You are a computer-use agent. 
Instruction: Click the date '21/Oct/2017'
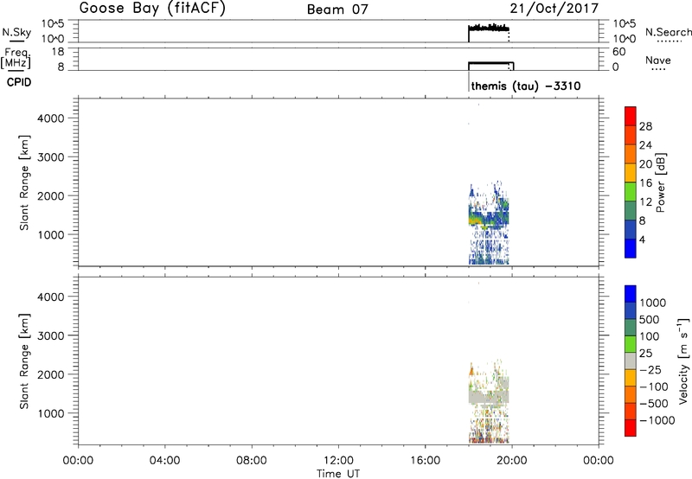[554, 9]
